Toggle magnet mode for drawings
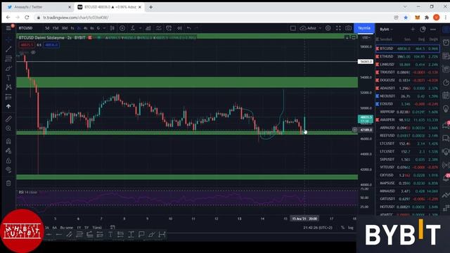450x253 pixels. coord(8,141)
